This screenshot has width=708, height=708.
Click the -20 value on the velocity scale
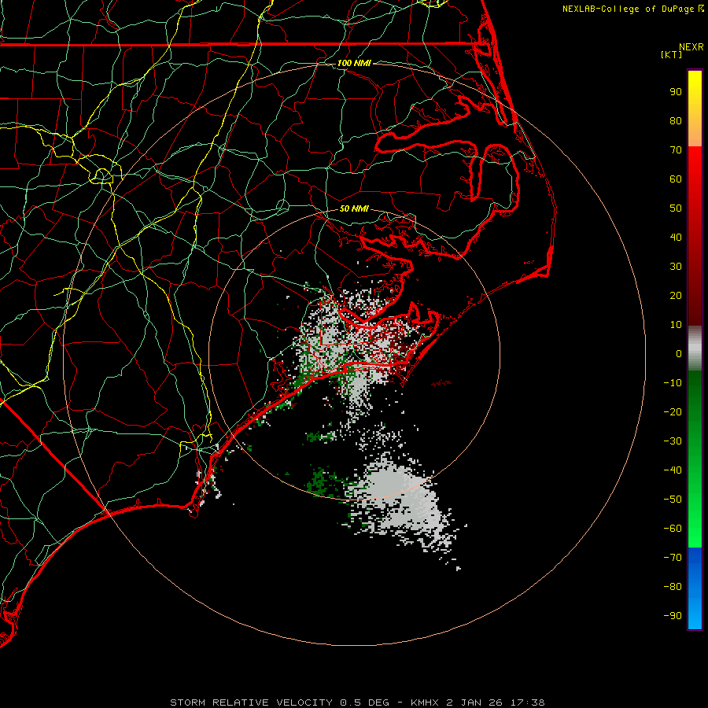click(x=673, y=412)
